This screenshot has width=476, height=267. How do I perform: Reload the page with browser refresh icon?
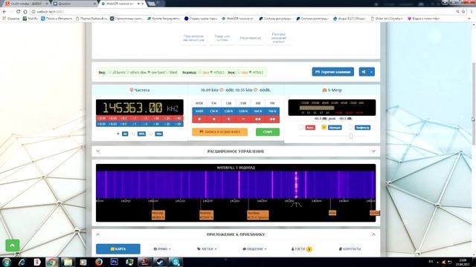(x=18, y=12)
